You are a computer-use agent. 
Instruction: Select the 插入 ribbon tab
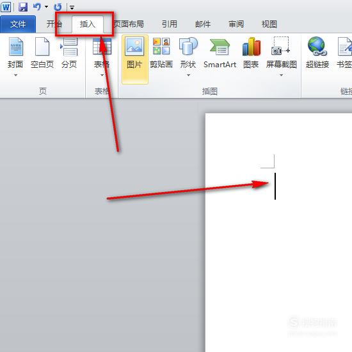click(x=88, y=24)
